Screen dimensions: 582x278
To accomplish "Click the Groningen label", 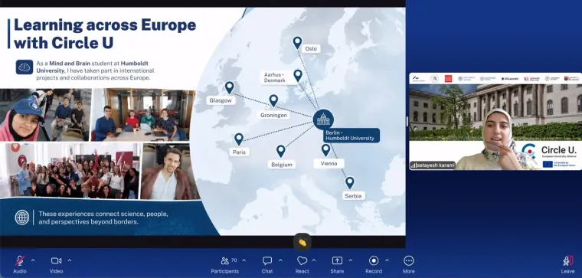I will (x=273, y=116).
